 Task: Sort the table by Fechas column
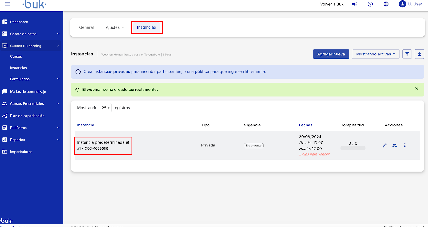pos(305,125)
